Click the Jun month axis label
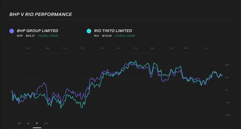Screen dimensions: 241x129 pyautogui.click(x=206, y=48)
